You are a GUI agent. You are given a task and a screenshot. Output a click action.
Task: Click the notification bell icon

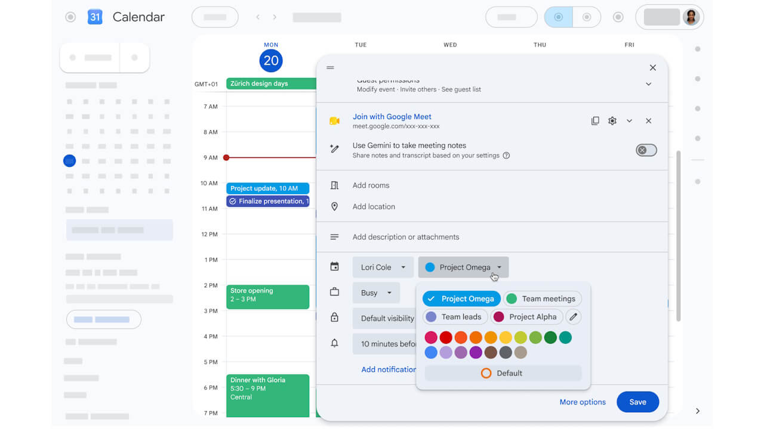coord(334,343)
